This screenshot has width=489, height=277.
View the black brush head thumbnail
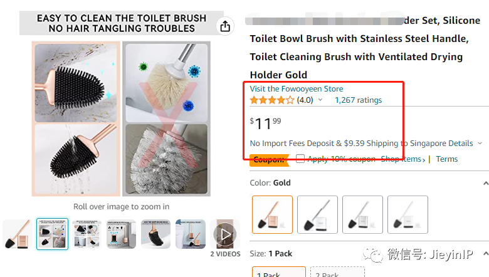click(155, 234)
